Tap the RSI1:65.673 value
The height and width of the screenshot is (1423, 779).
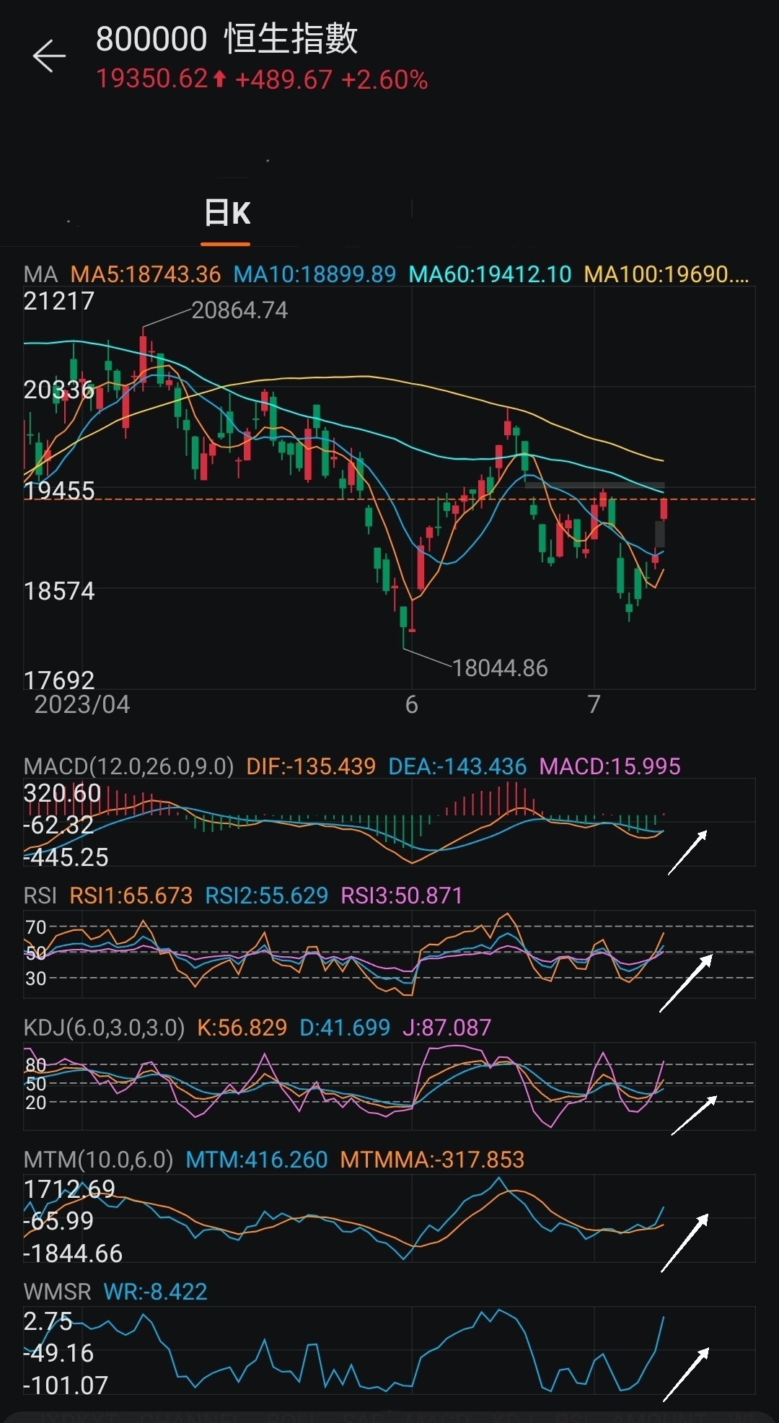tap(131, 896)
